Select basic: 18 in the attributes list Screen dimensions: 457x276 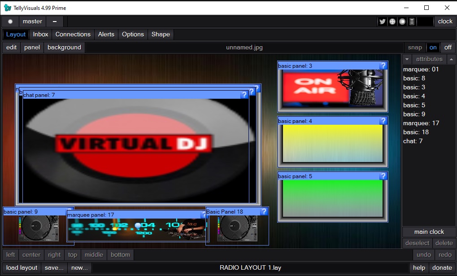[416, 132]
